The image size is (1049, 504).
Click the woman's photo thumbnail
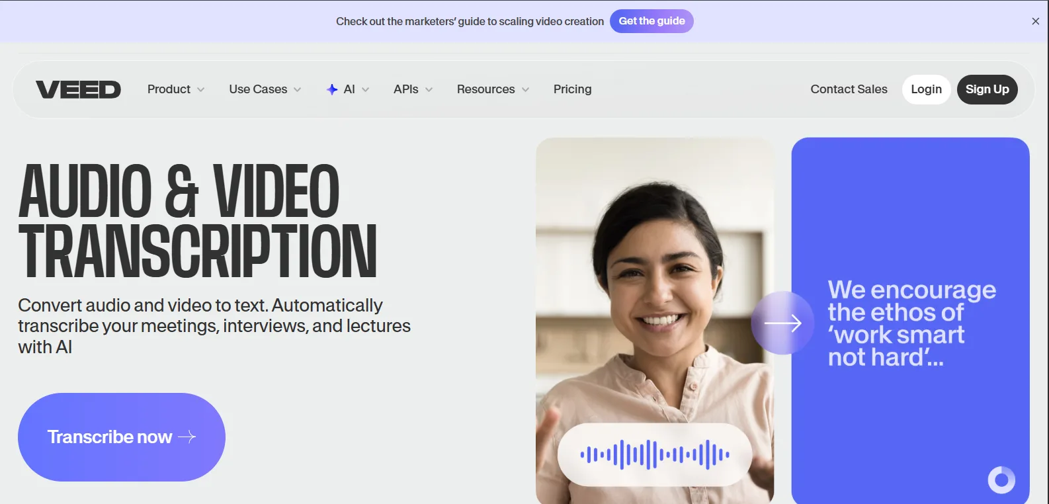point(655,321)
